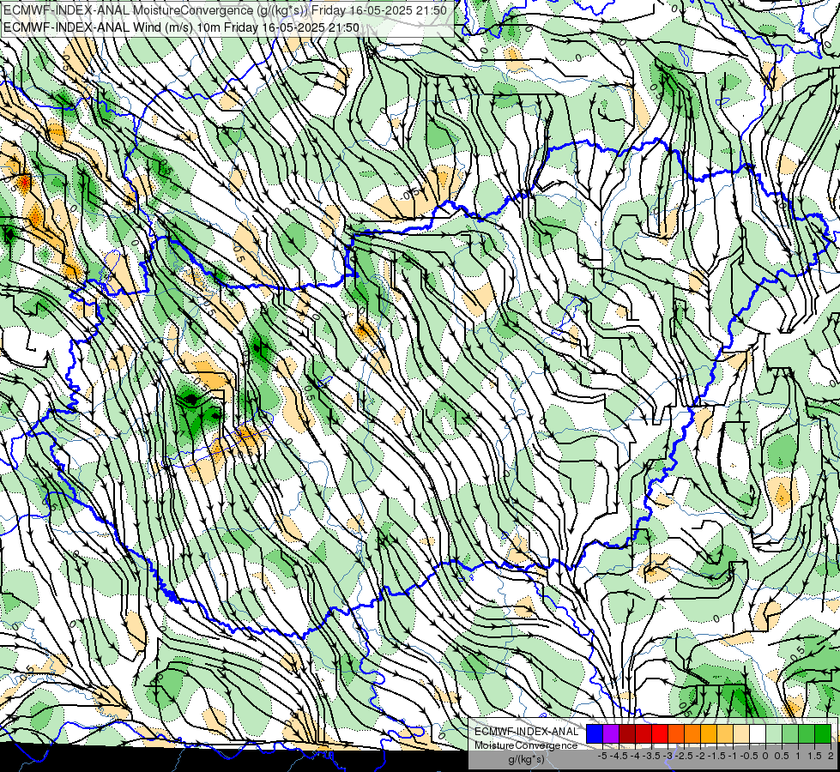Click the Wind (m/s) 10m title line
This screenshot has width=840, height=772.
coord(181,27)
